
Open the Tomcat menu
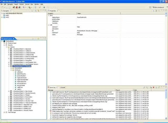27,4
